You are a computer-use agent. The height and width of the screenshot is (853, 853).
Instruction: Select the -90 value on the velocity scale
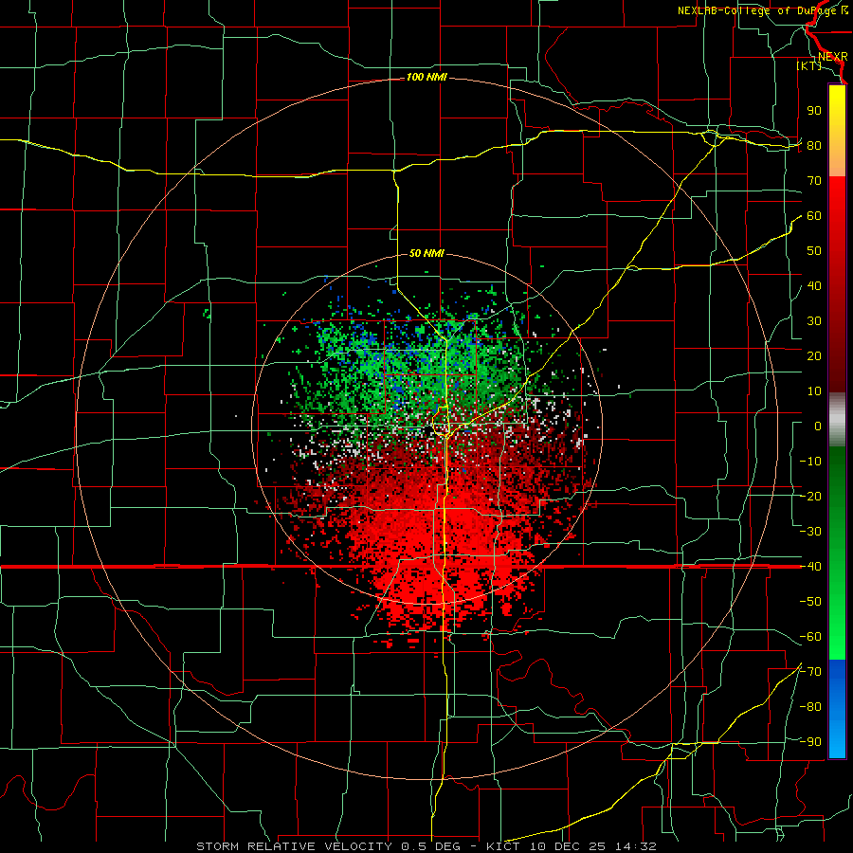click(810, 742)
